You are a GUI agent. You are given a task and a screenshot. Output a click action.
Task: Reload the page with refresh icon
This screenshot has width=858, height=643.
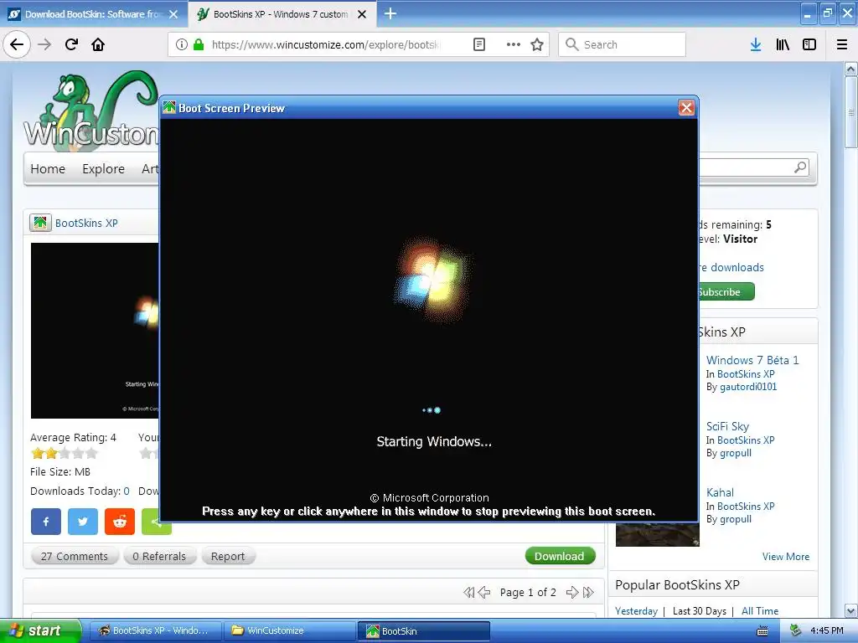[71, 44]
